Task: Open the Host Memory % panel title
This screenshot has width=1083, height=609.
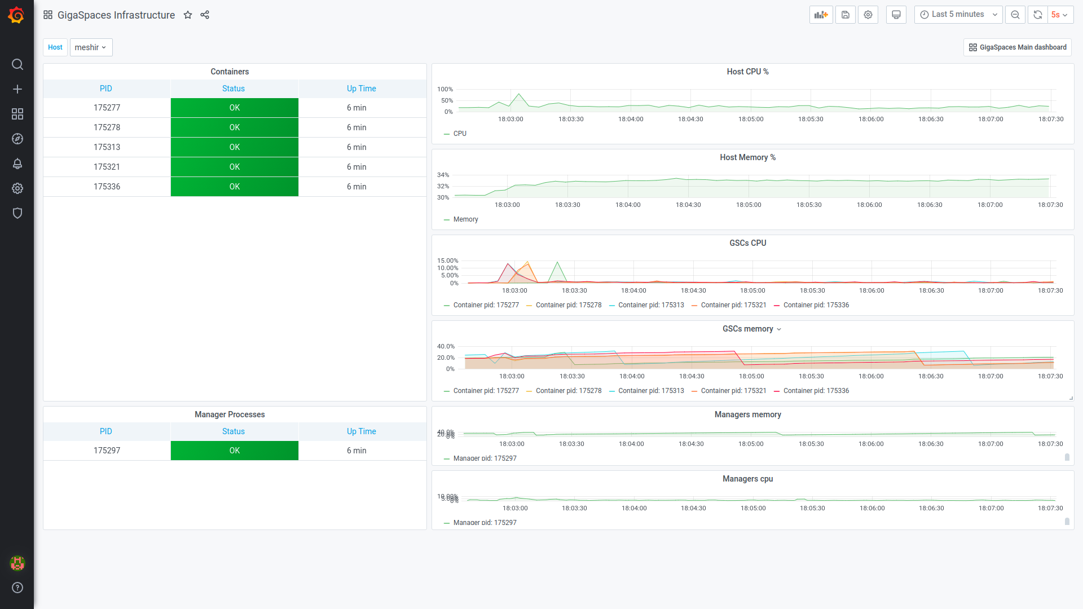Action: pos(747,157)
